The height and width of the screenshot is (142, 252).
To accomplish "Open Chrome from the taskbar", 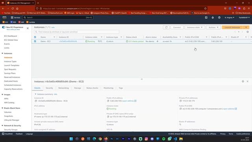I will pos(100,139).
